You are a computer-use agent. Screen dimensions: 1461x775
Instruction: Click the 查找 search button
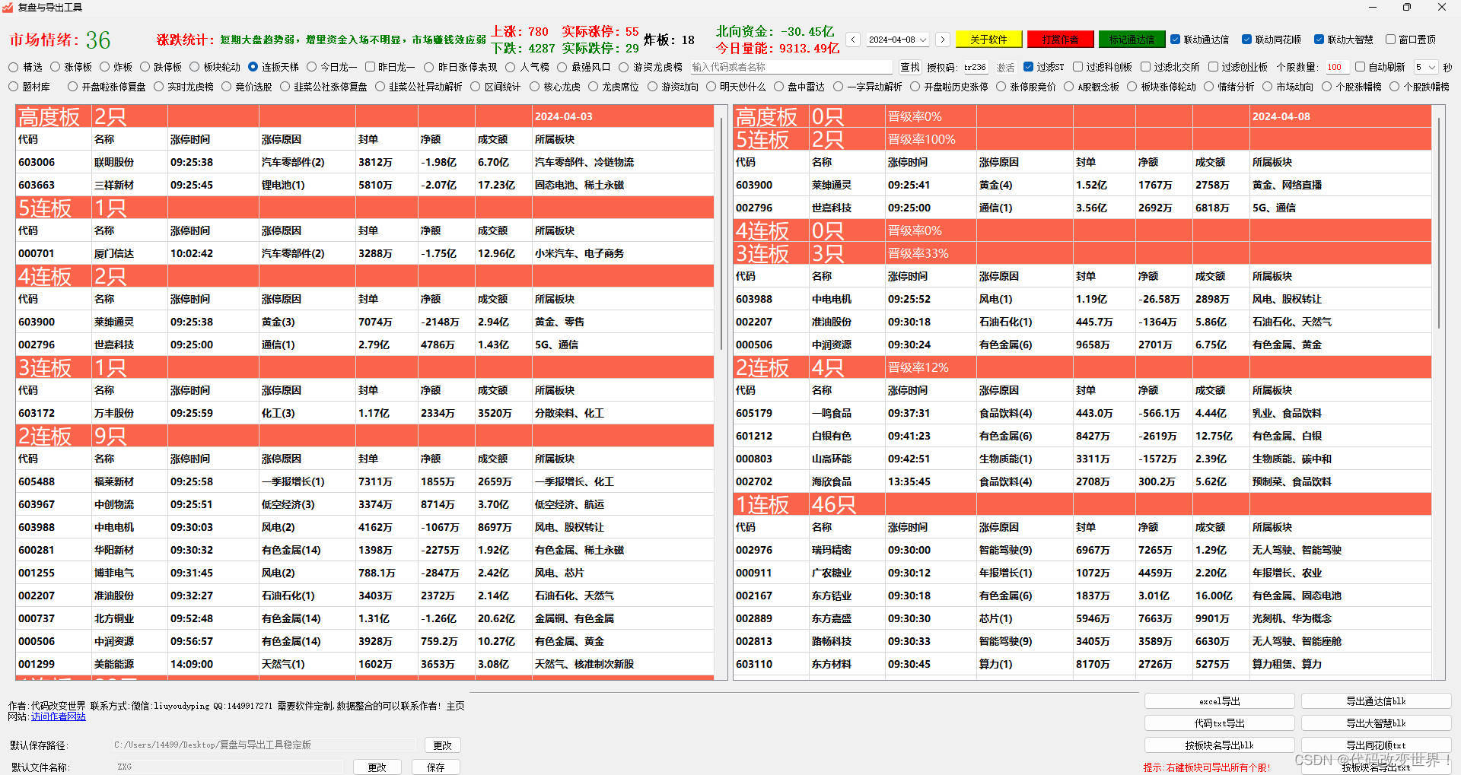[909, 67]
